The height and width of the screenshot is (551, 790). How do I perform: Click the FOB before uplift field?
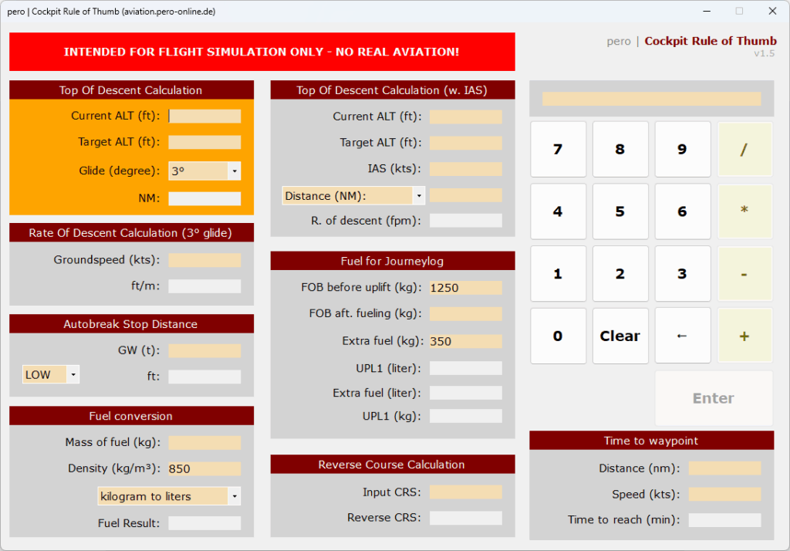(x=465, y=288)
